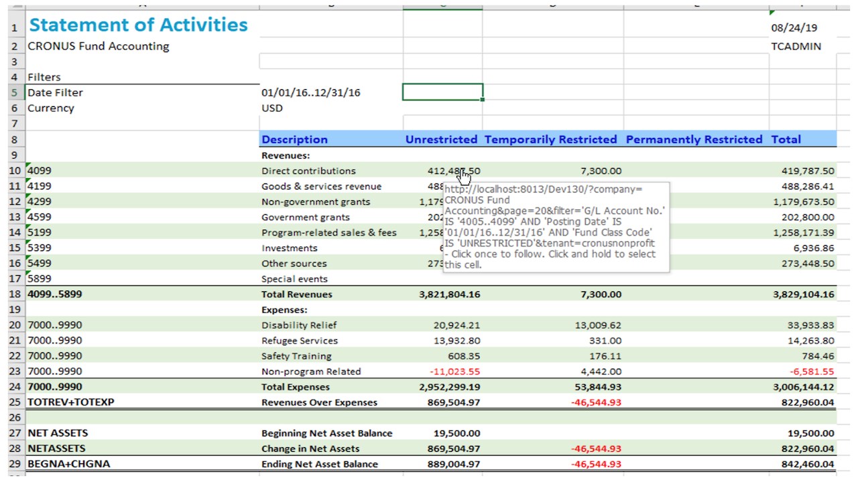Click the "Unrestricted" column heading

click(x=441, y=139)
